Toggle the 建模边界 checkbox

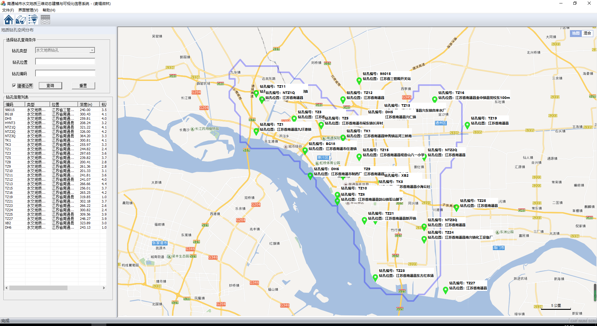[x=14, y=86]
